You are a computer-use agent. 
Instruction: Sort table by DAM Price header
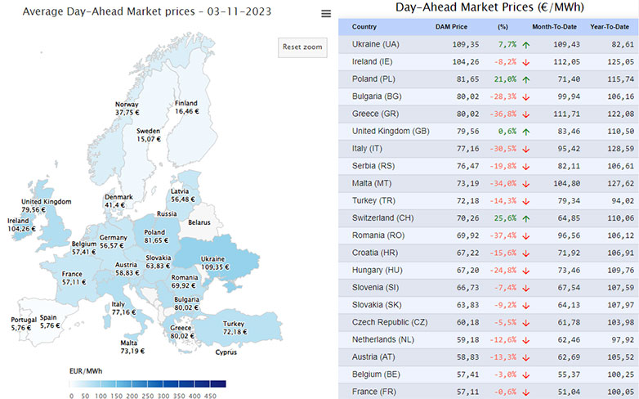click(x=451, y=27)
